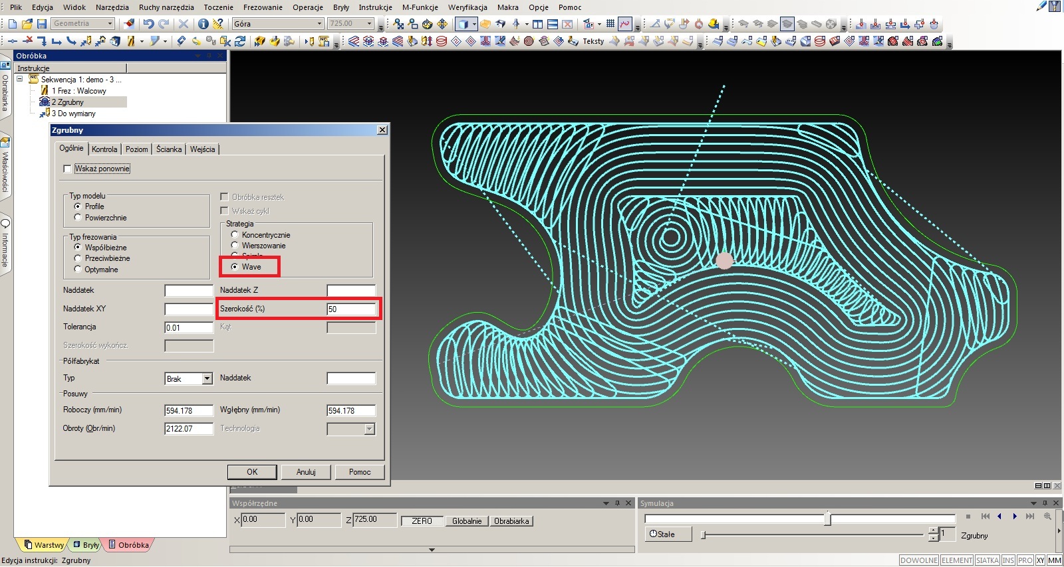Click the ZERO coordinates button
The height and width of the screenshot is (567, 1064).
point(422,521)
